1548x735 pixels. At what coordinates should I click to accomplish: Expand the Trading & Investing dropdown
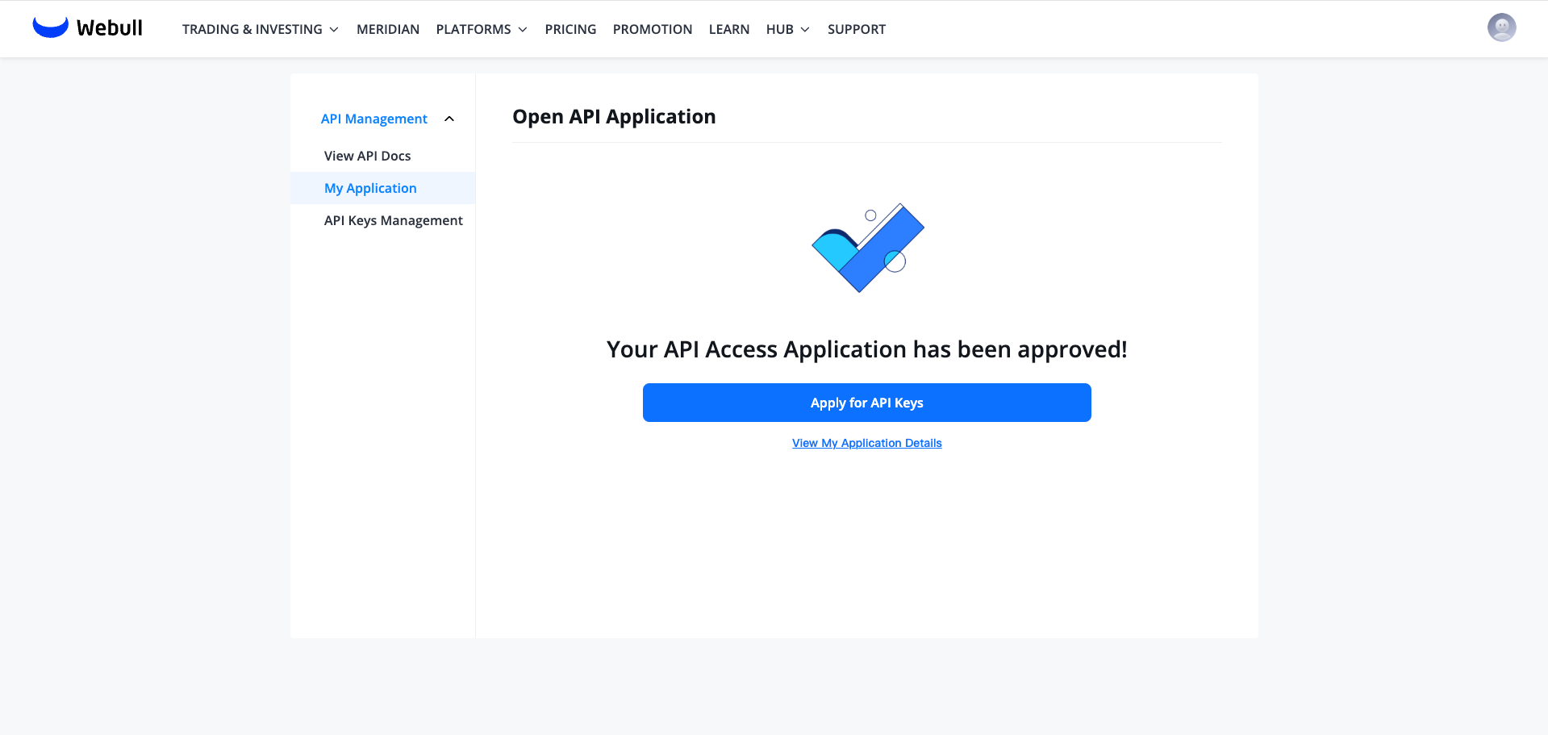(260, 29)
